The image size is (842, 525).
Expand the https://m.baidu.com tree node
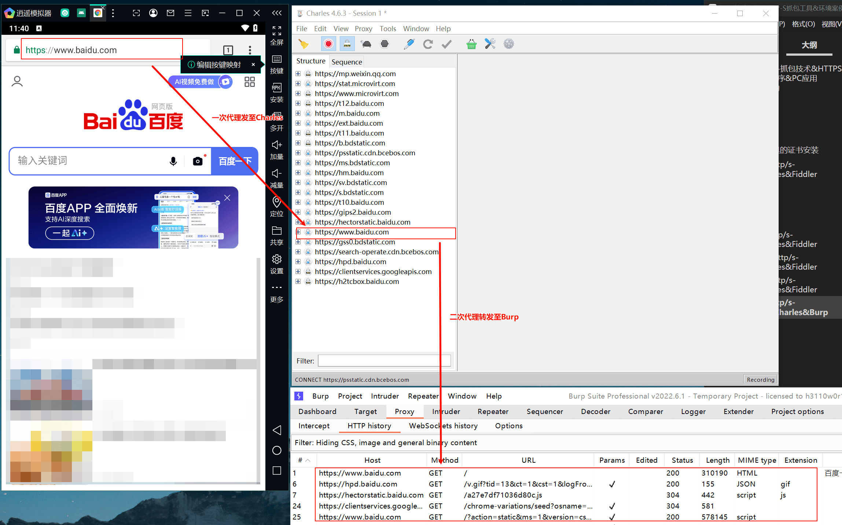pos(298,113)
